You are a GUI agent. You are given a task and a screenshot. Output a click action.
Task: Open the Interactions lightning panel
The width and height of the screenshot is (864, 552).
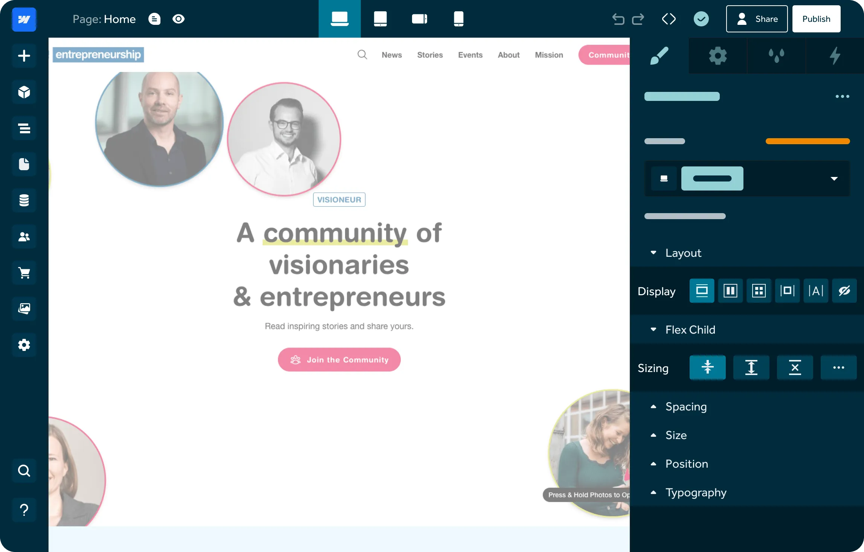coord(835,56)
